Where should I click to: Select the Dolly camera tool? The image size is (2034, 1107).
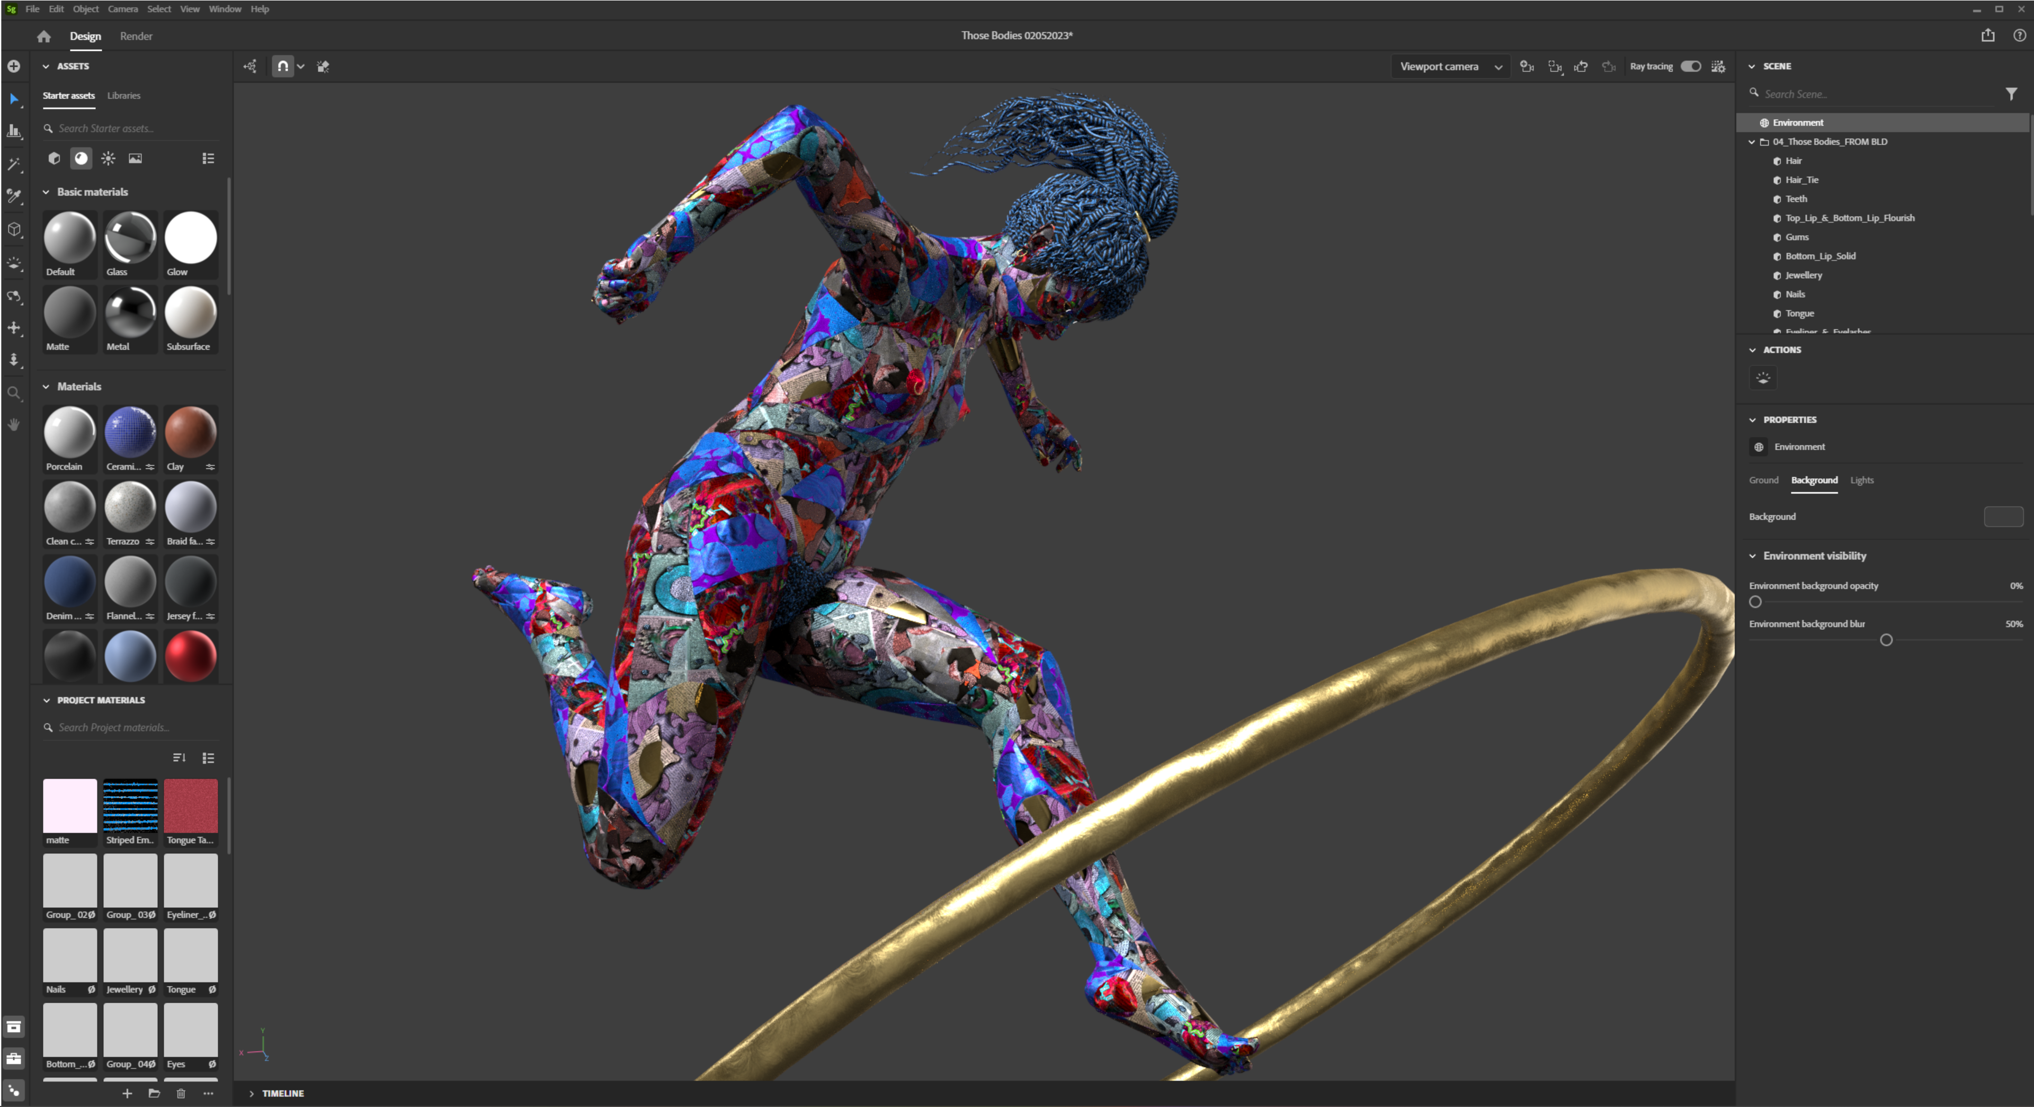tap(14, 360)
